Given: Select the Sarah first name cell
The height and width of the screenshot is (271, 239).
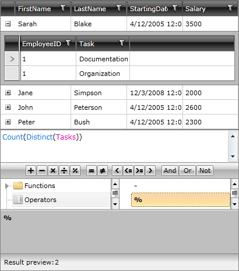Looking at the screenshot, I should click(43, 24).
